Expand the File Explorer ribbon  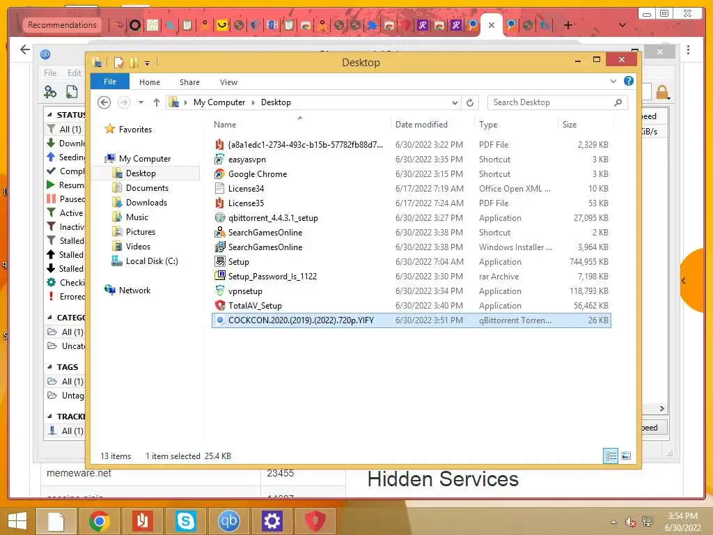[613, 81]
